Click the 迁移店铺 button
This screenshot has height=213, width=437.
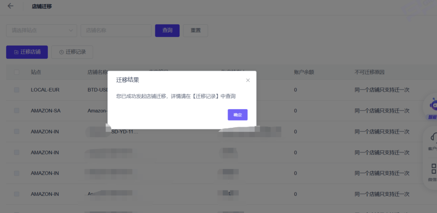[27, 52]
